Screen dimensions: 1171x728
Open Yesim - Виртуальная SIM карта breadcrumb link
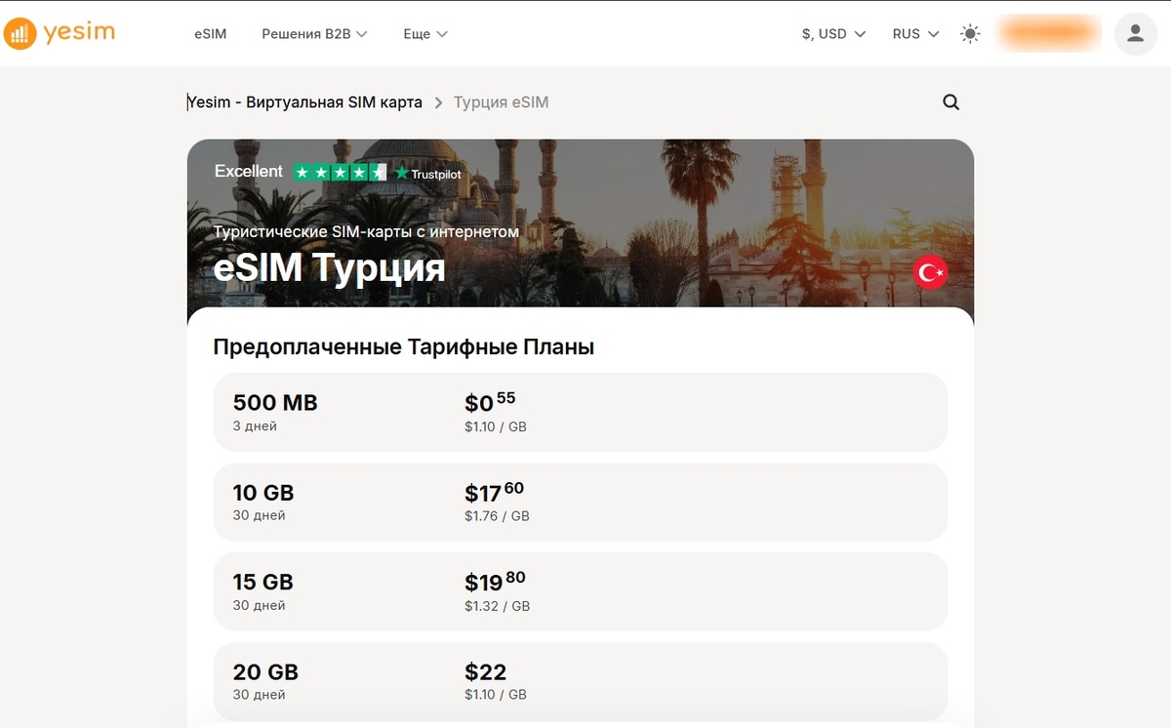coord(305,101)
